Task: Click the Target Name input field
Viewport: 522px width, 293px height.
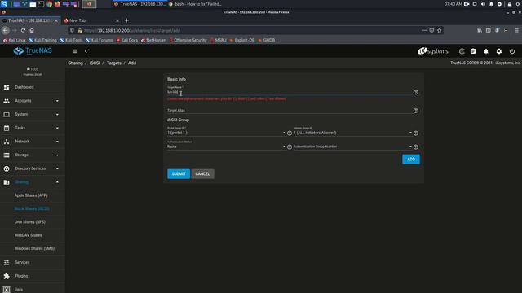Action: pyautogui.click(x=289, y=92)
